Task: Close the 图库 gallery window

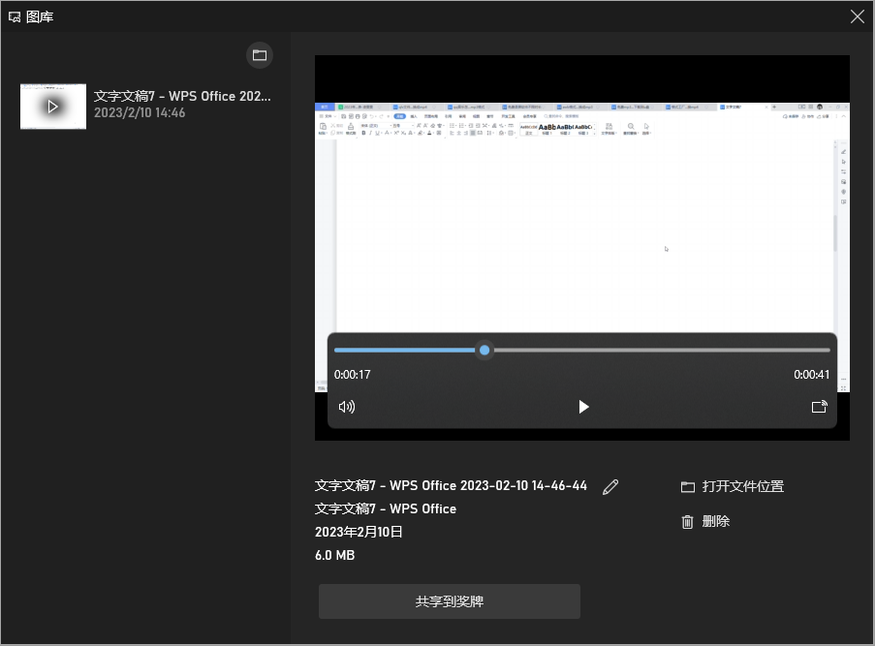Action: (x=858, y=16)
